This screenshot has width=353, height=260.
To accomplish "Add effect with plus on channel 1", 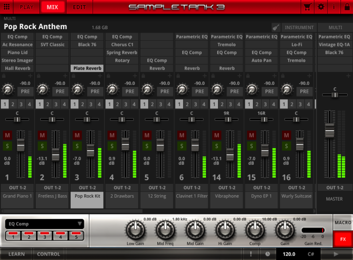I will pyautogui.click(x=30, y=76).
